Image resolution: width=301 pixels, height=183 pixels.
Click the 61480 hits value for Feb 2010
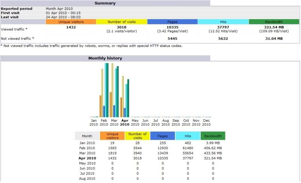[187, 148]
